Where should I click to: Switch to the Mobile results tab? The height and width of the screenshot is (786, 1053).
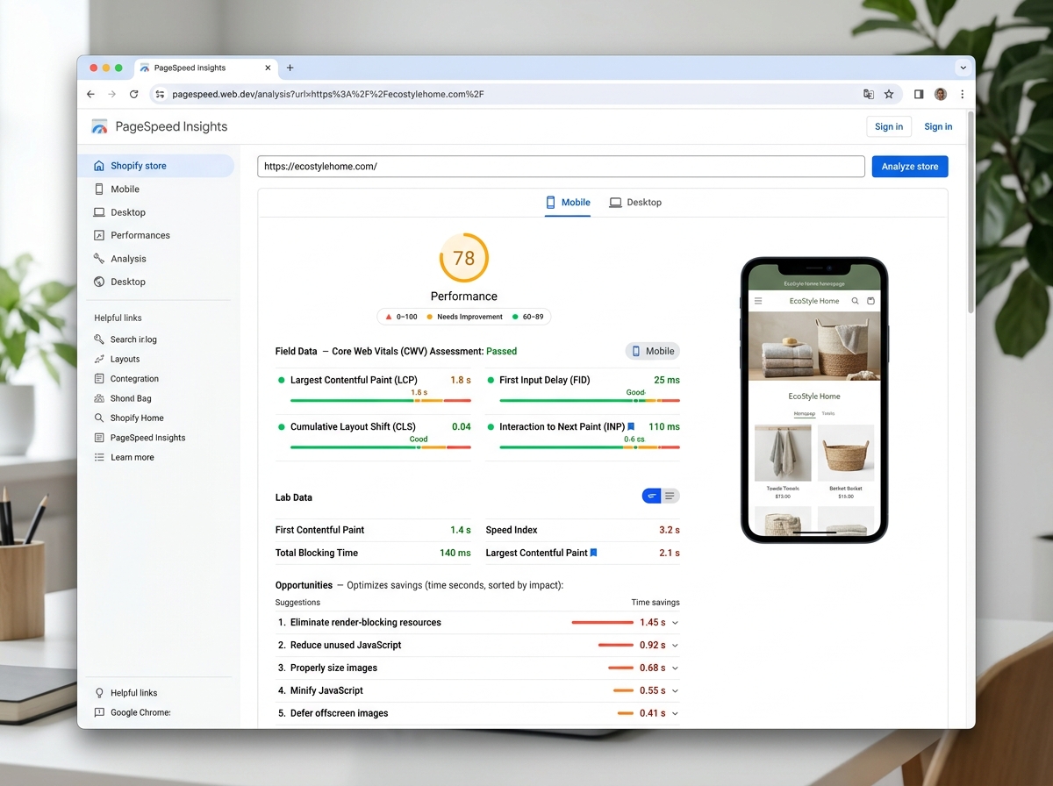click(568, 203)
